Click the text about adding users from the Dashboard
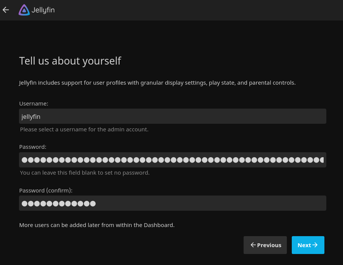This screenshot has height=265, width=343. pyautogui.click(x=97, y=225)
